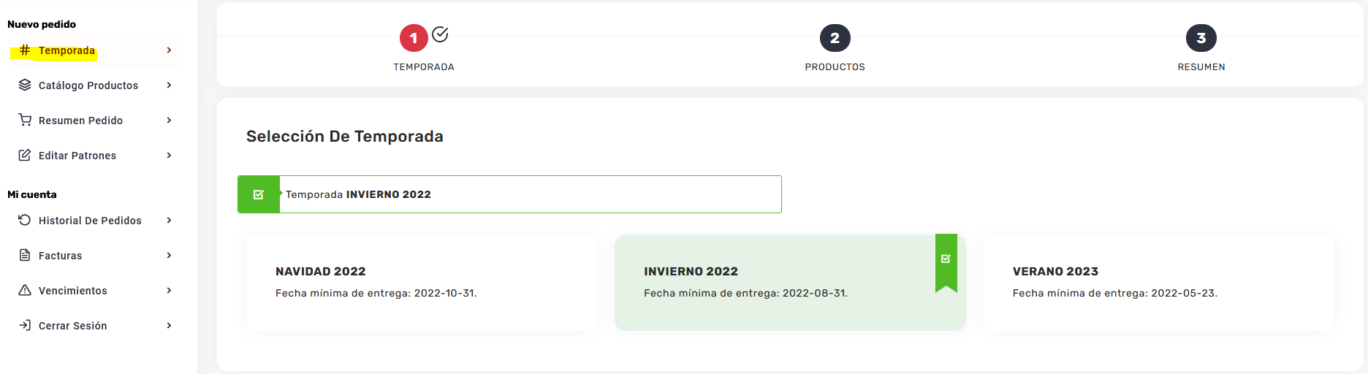Viewport: 1368px width, 374px height.
Task: Click the pencil icon for Editar Patrones
Action: tap(25, 155)
